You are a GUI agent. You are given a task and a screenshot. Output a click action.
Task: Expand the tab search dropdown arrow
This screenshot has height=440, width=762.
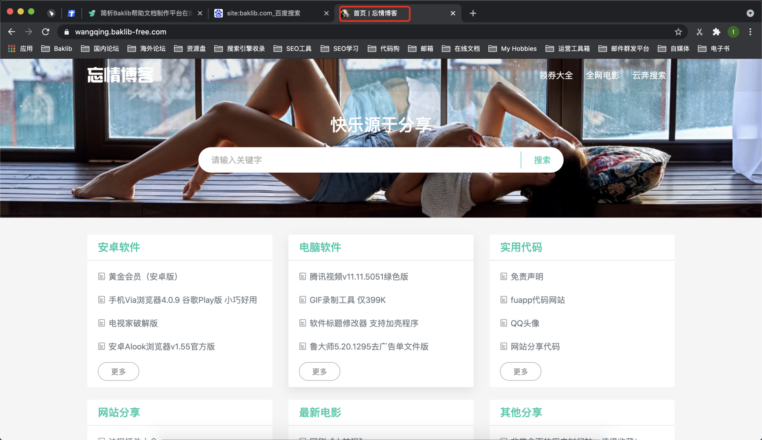[x=750, y=13]
